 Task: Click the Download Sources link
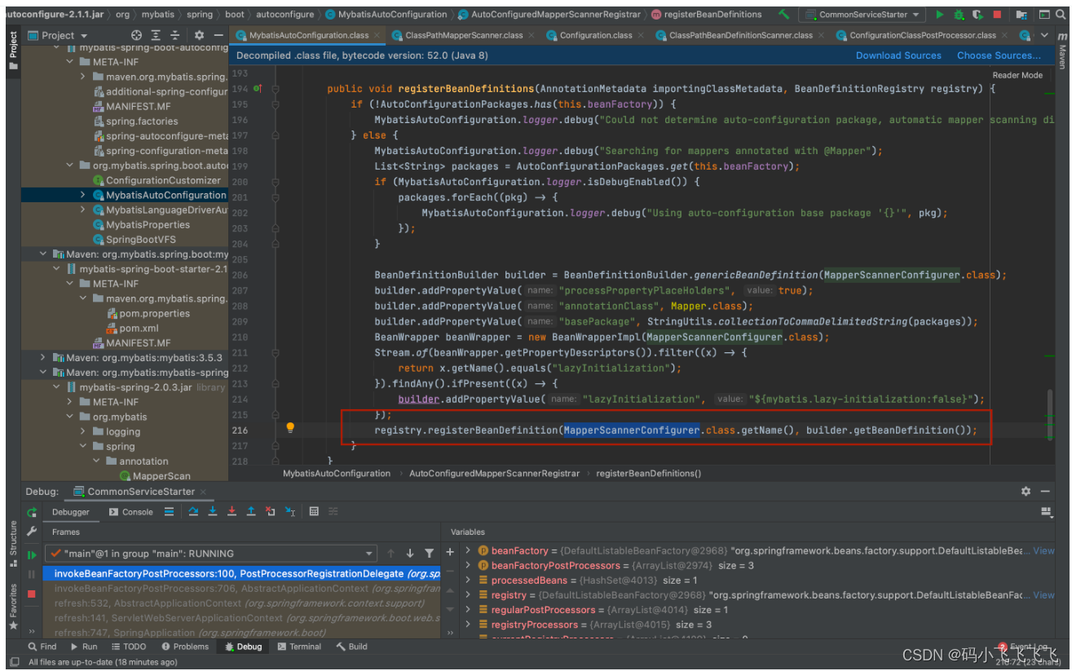[x=898, y=55]
